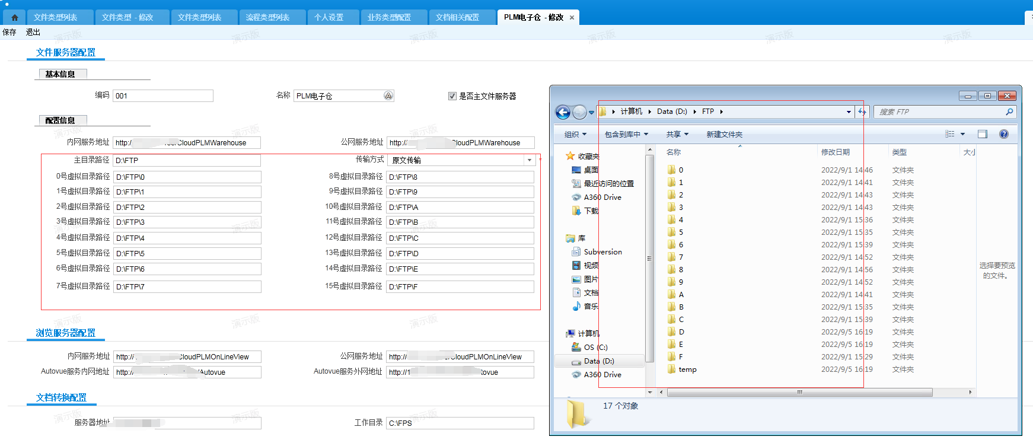Image resolution: width=1033 pixels, height=446 pixels.
Task: Click 新建文件夹 button
Action: pos(724,135)
